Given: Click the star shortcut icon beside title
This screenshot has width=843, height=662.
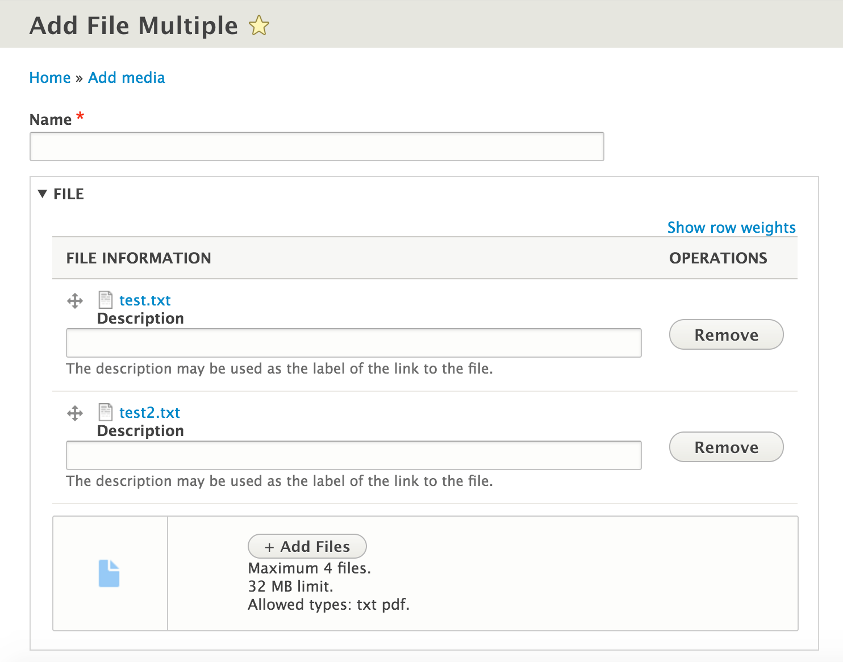Looking at the screenshot, I should (x=259, y=26).
